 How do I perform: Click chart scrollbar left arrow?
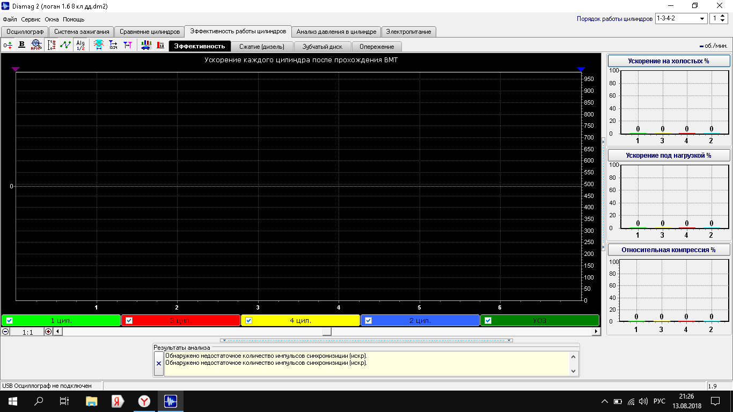click(58, 332)
